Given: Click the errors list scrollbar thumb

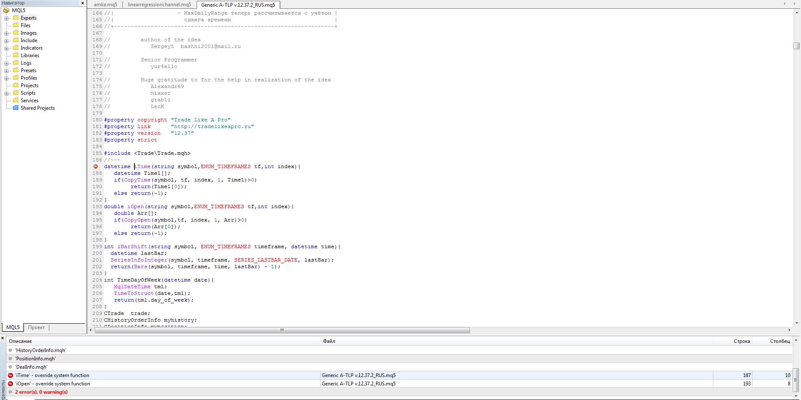Looking at the screenshot, I should pyautogui.click(x=796, y=380).
